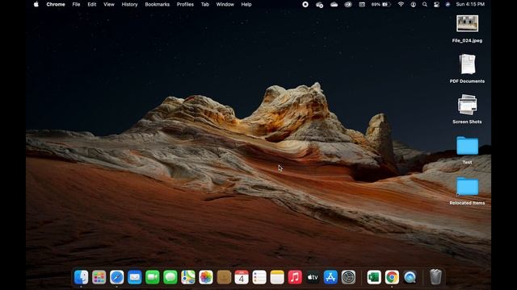Open the File menu
The width and height of the screenshot is (517, 290).
pyautogui.click(x=76, y=4)
